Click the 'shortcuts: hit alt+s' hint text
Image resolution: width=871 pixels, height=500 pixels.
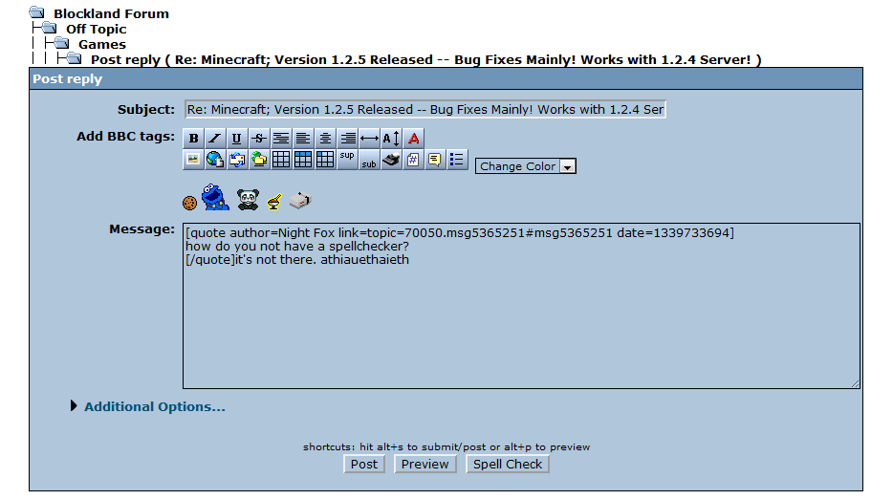[x=446, y=446]
